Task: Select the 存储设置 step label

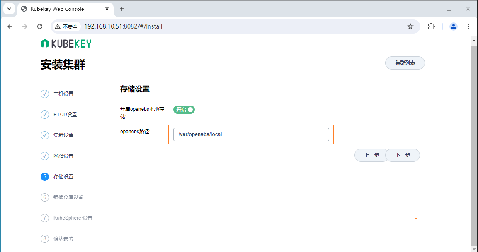Action: (63, 177)
